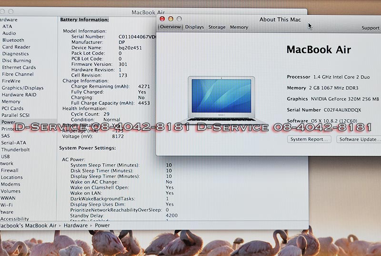Click the Standby Delay value 4200
Viewport: 381px width, 256px height.
click(171, 215)
